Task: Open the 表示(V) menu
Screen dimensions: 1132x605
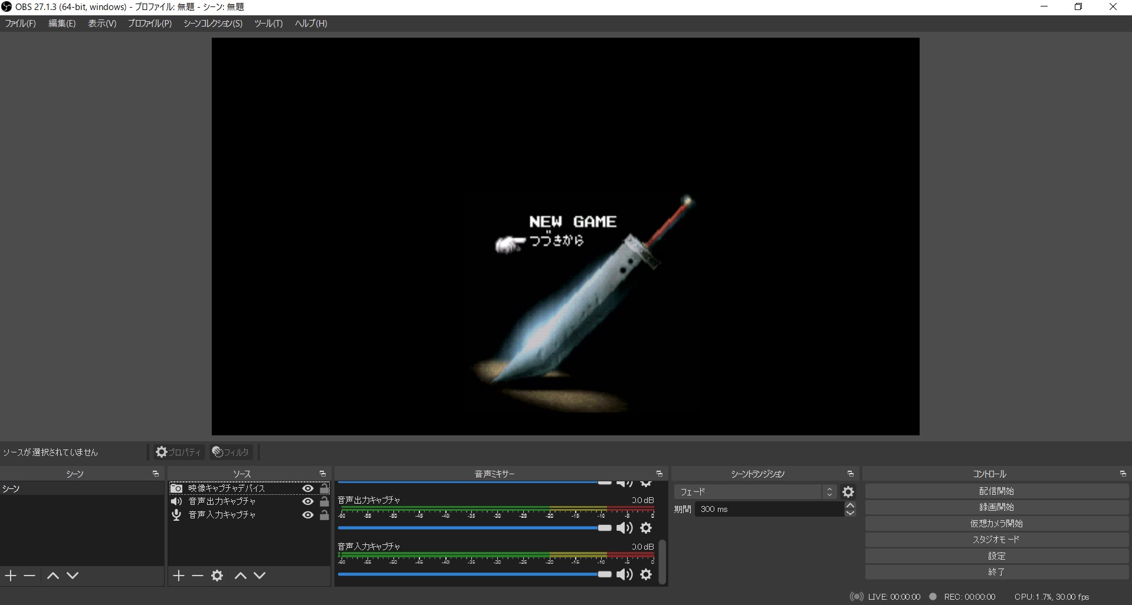Action: coord(102,24)
